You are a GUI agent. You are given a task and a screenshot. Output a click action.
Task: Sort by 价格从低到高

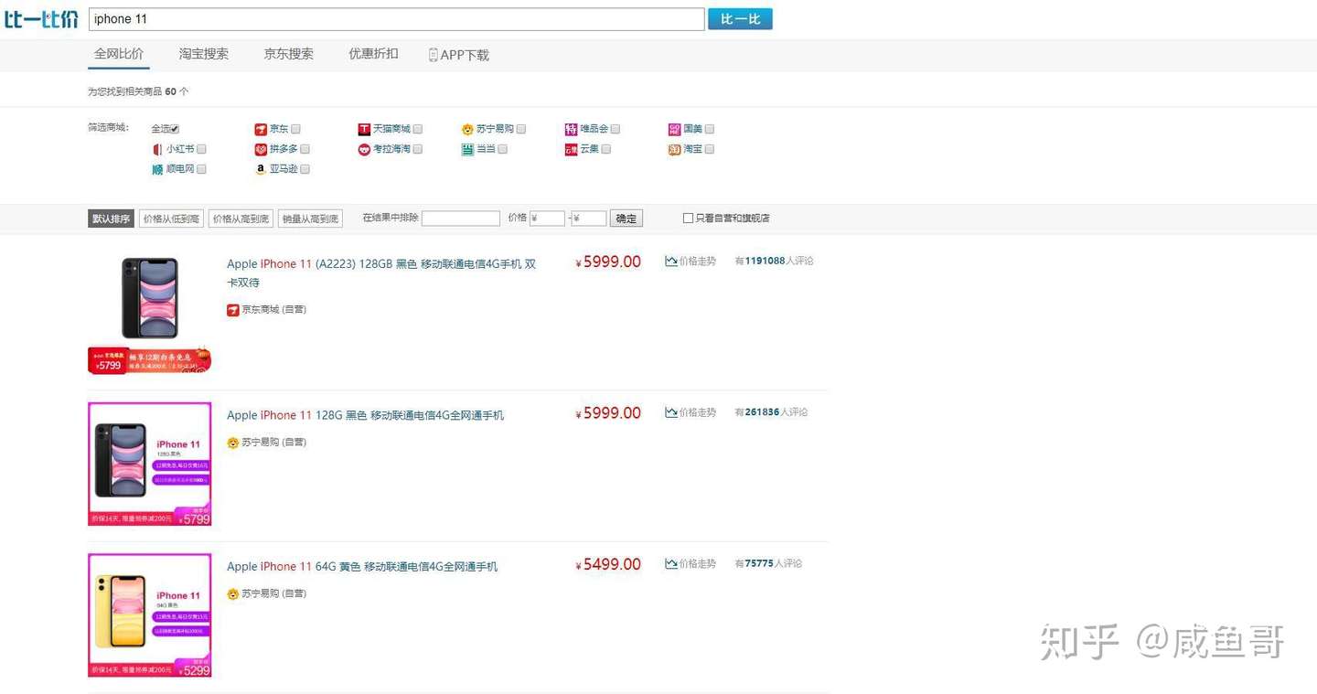171,219
